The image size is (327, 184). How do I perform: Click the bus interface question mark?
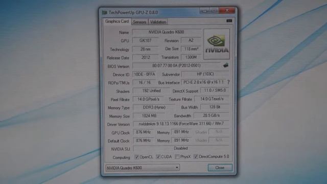(x=228, y=82)
